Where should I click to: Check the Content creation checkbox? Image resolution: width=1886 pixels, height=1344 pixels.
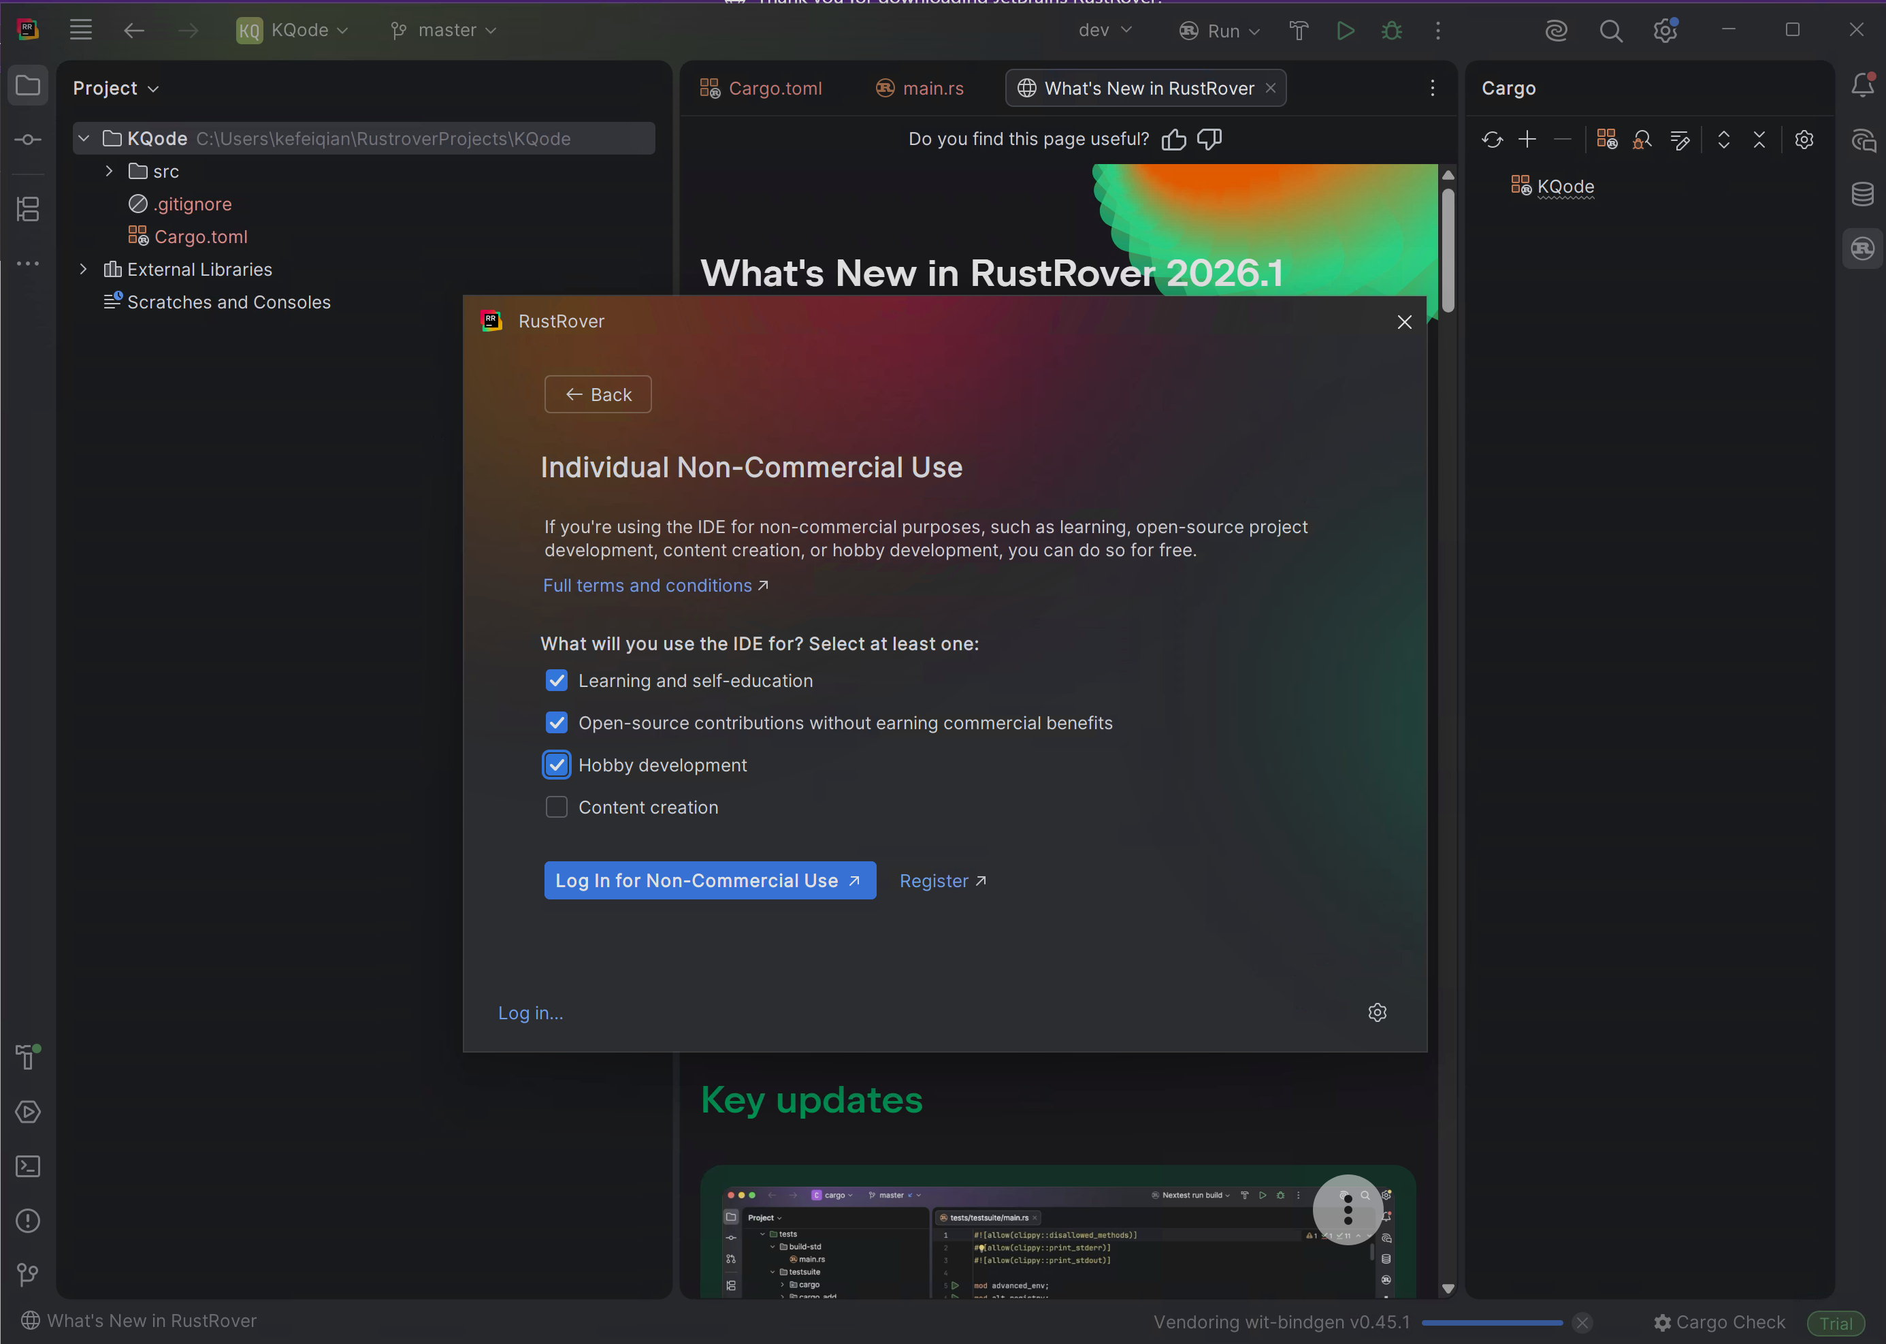[557, 807]
